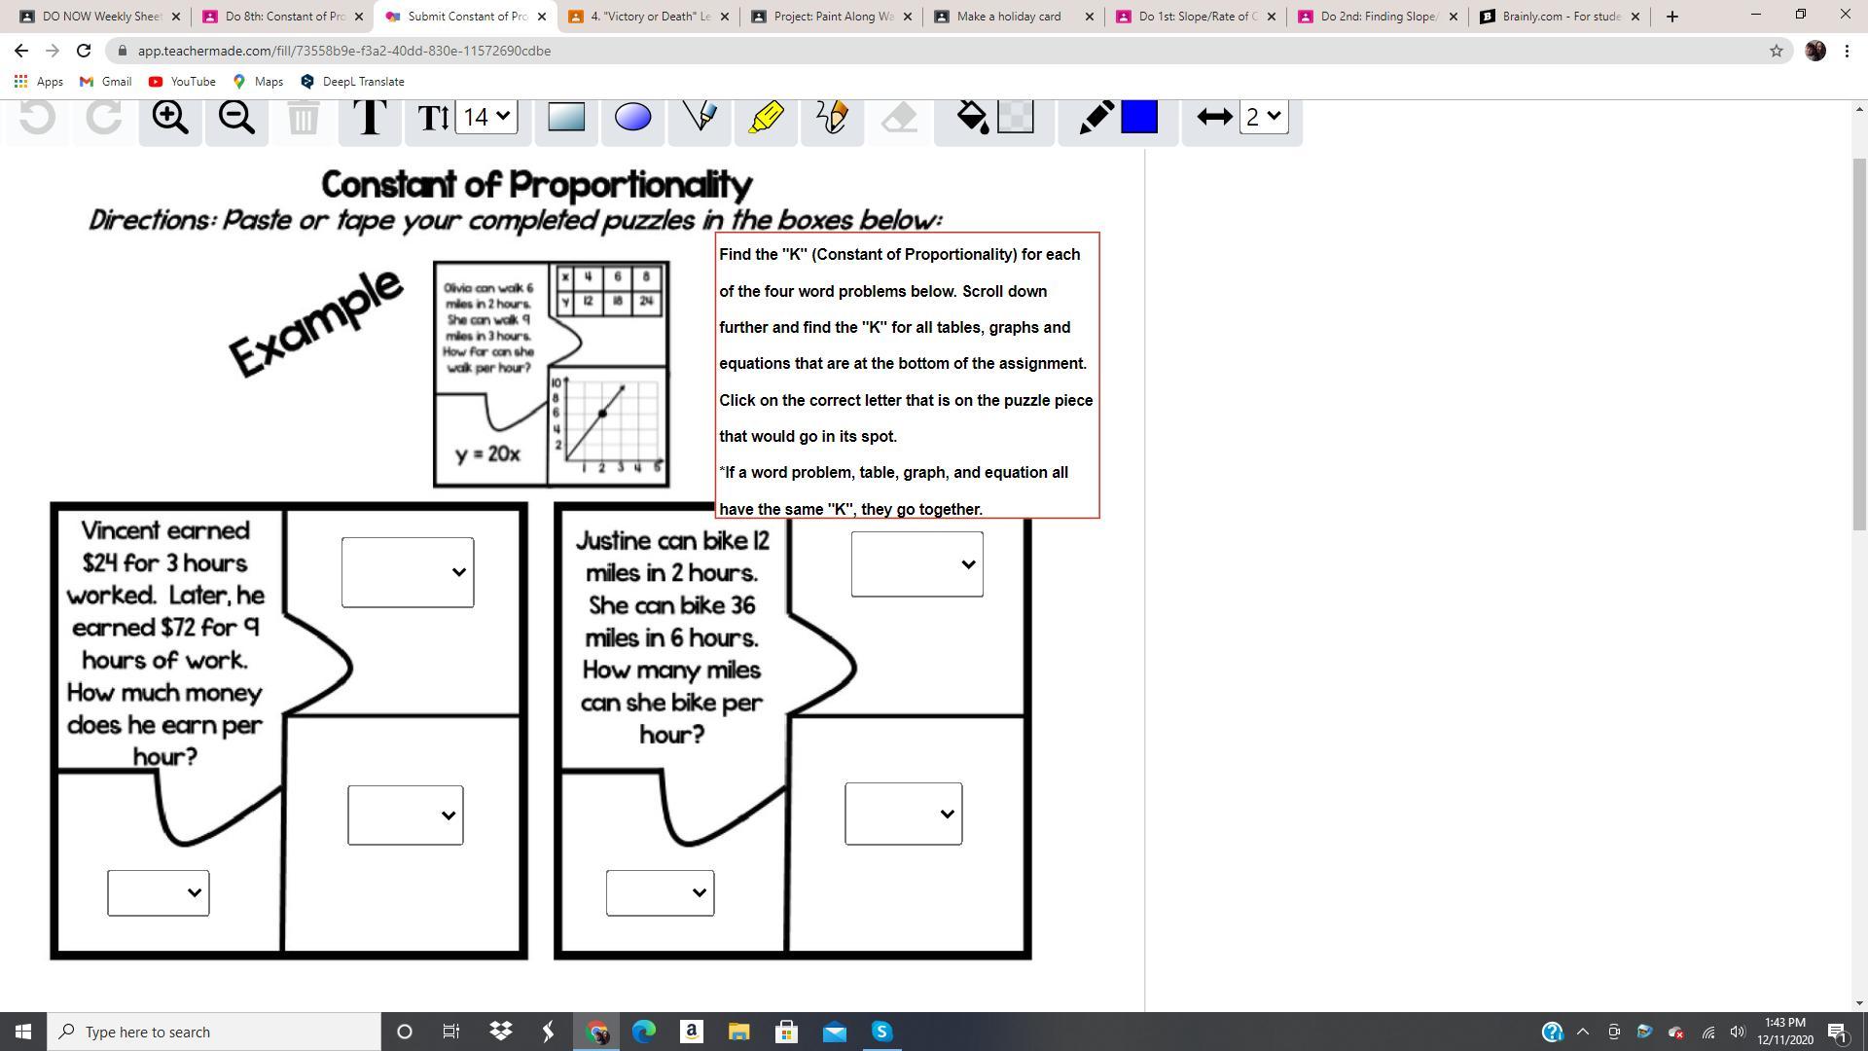Switch to Make a holiday card tab

tap(1009, 17)
